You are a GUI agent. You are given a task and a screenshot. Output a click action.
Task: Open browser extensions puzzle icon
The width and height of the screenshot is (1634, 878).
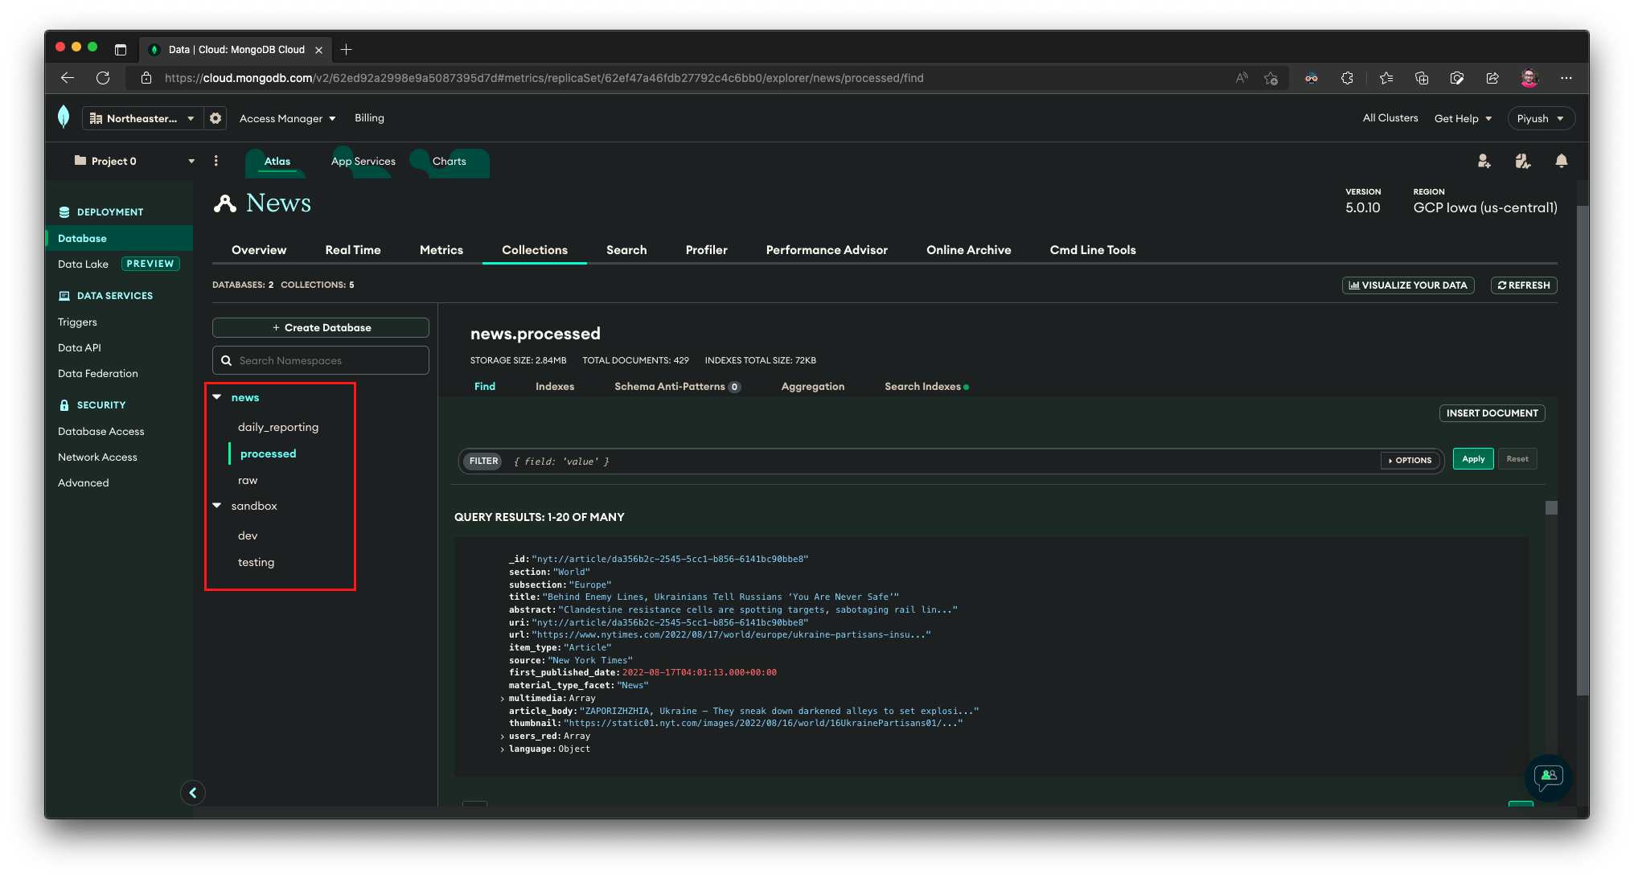click(1347, 78)
